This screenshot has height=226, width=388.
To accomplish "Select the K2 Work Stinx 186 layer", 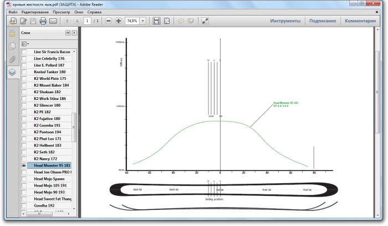I will coord(50,99).
